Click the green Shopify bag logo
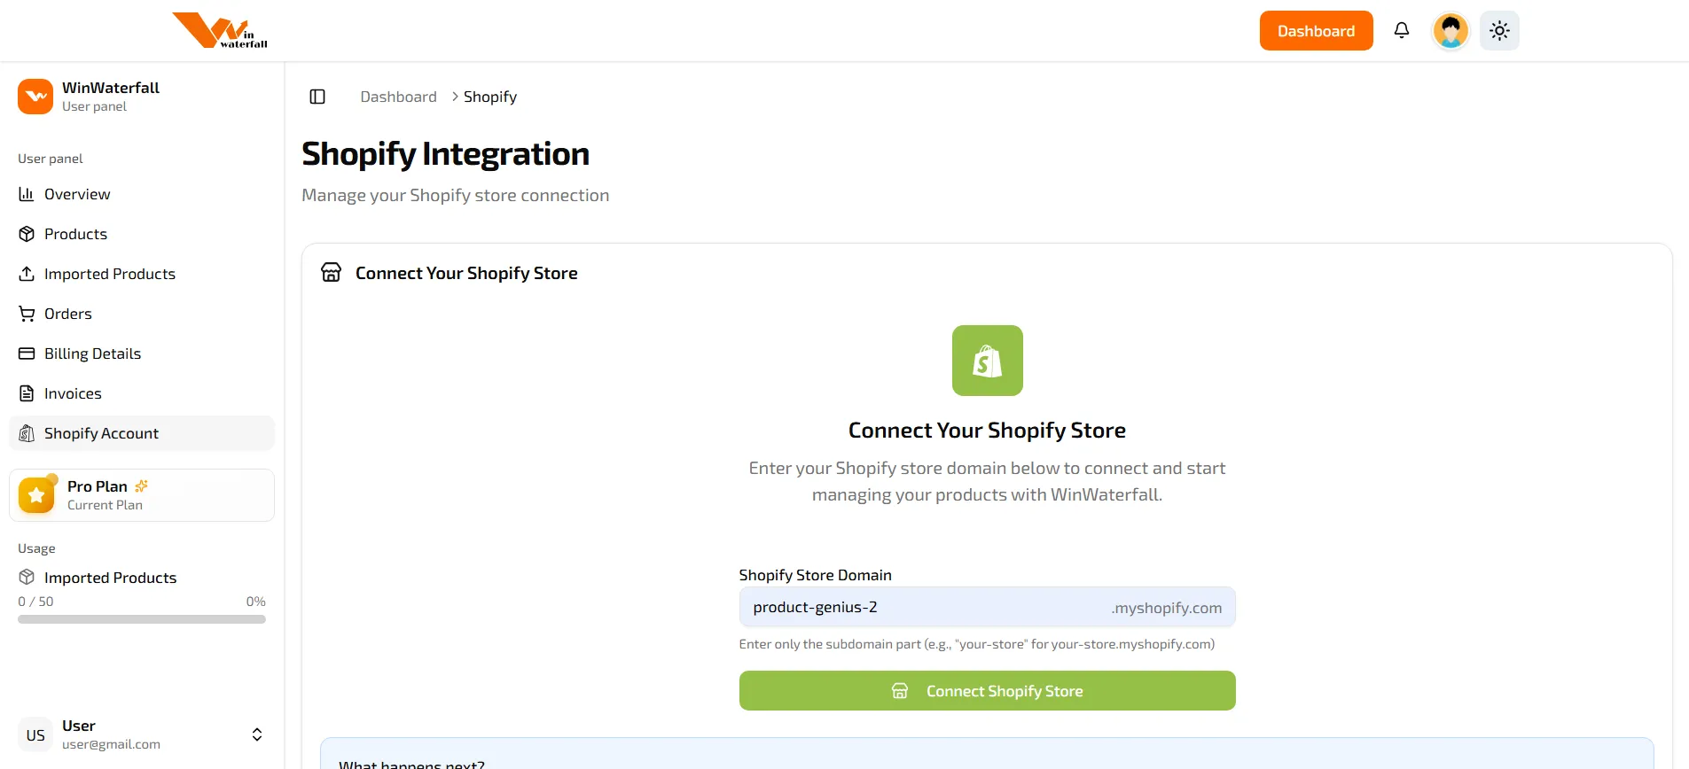1689x769 pixels. point(987,361)
